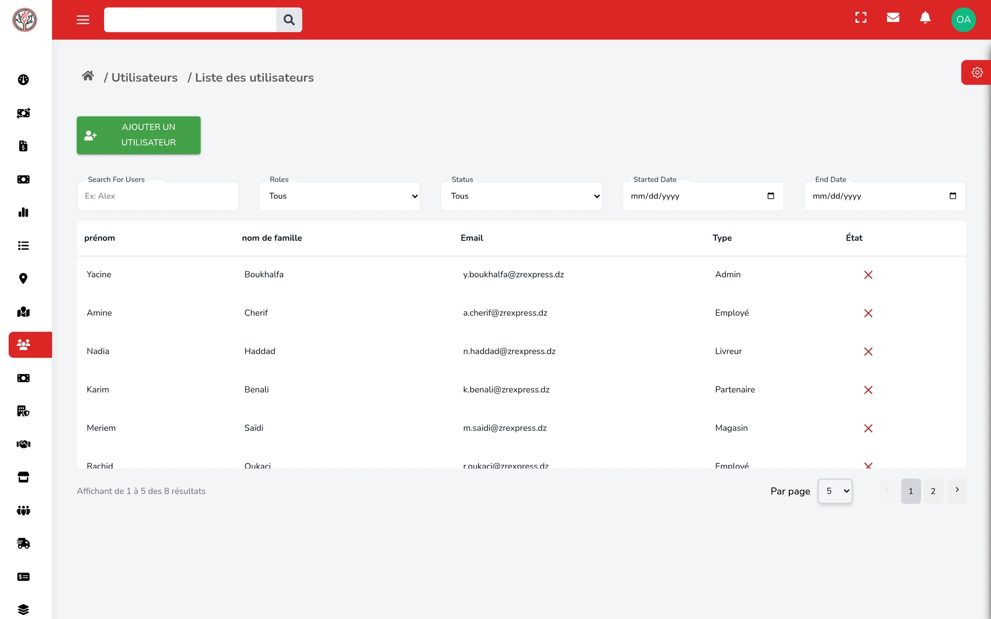Click email n.haddad@zrexpress.dz
This screenshot has height=619, width=991.
(x=509, y=351)
